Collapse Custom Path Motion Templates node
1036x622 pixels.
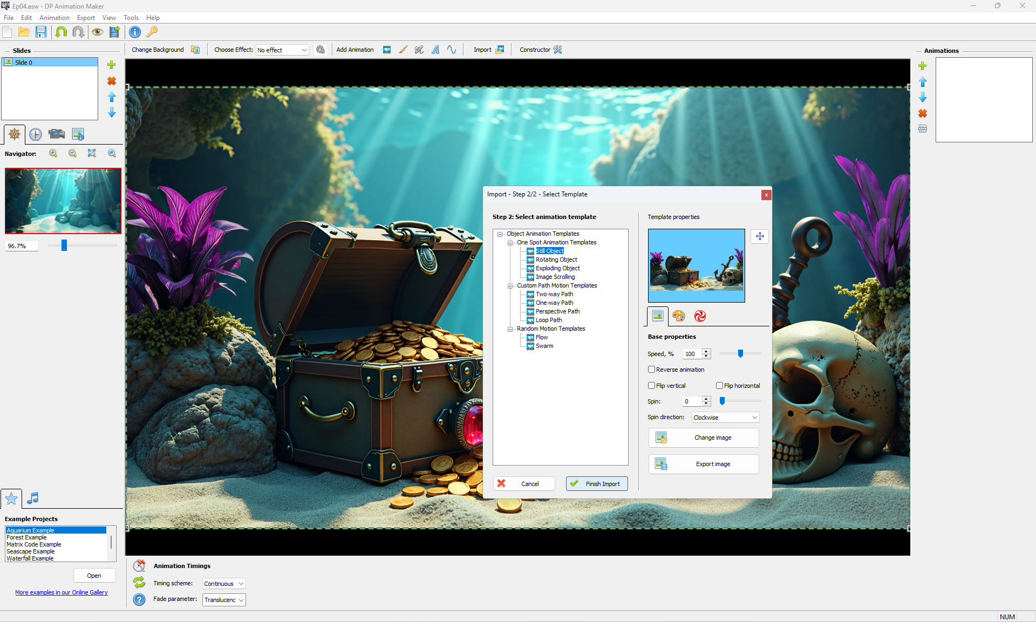pos(510,286)
